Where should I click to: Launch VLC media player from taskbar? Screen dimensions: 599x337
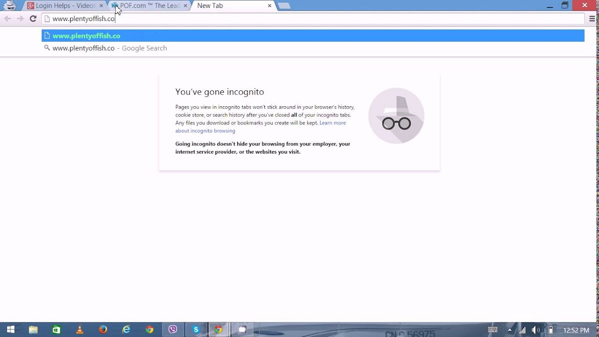pyautogui.click(x=80, y=330)
